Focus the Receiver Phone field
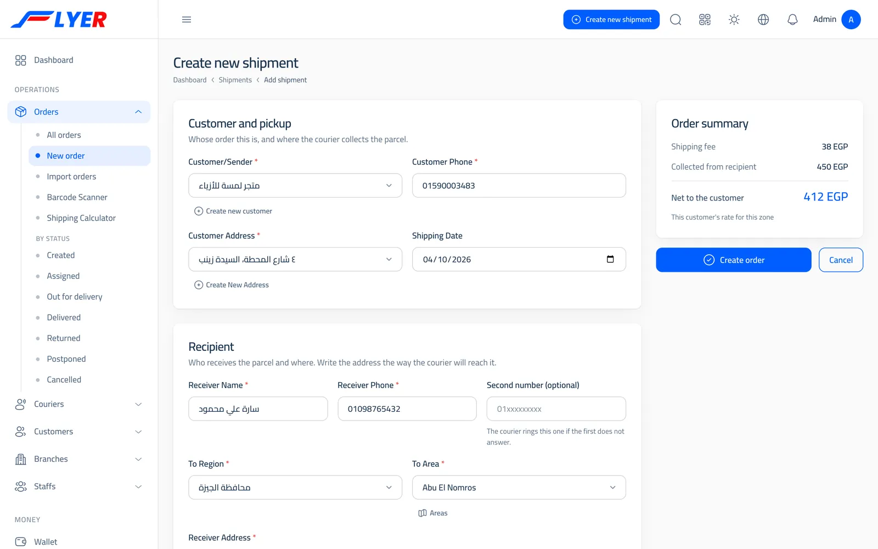 407,409
